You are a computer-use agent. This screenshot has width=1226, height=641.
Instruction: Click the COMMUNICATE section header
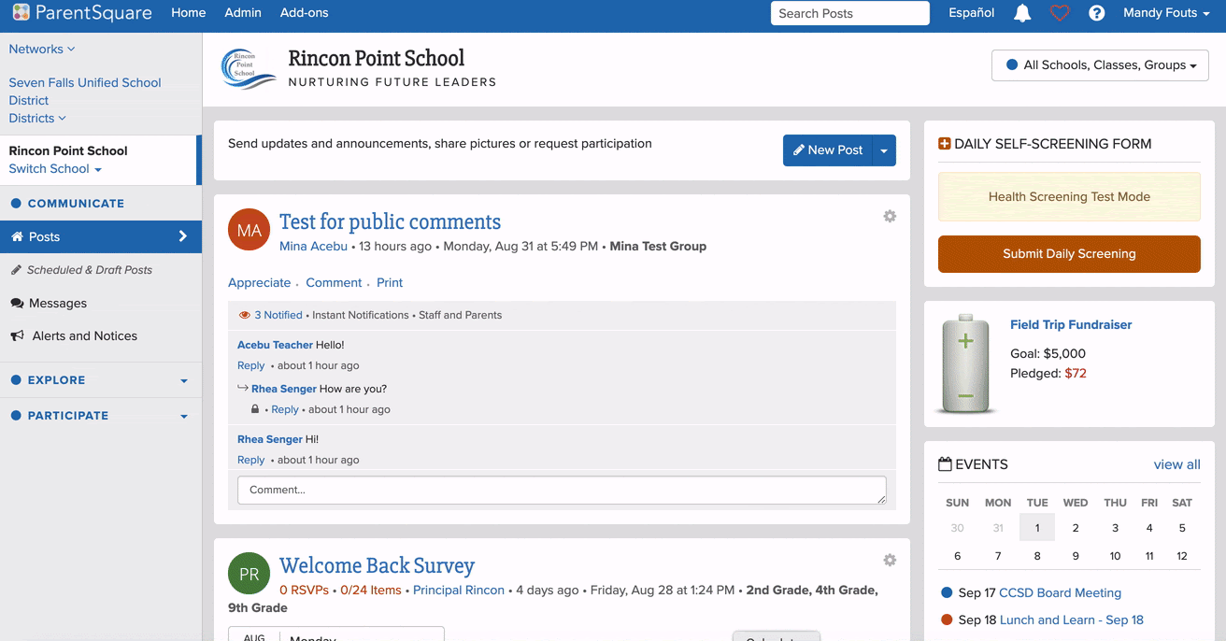(76, 204)
